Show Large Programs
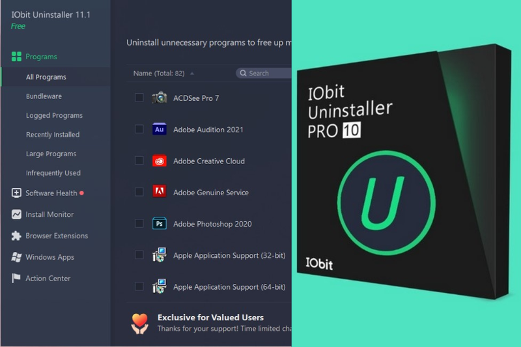 pos(51,154)
